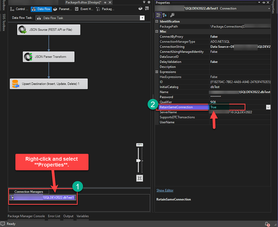Open the Error List pane

coord(54,216)
